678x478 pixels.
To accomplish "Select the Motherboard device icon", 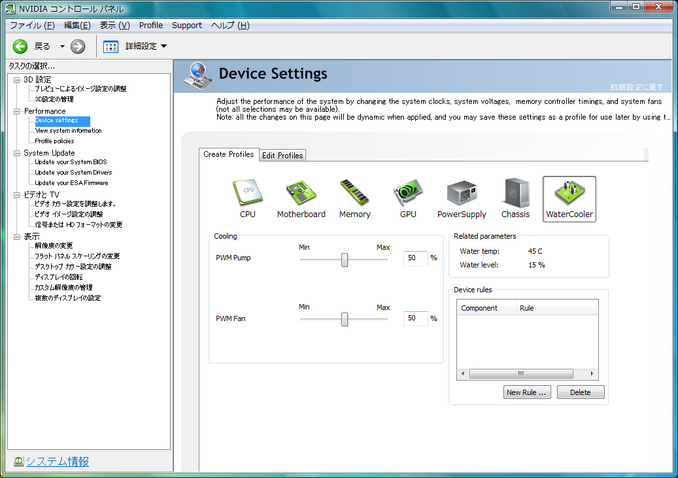I will pos(301,199).
